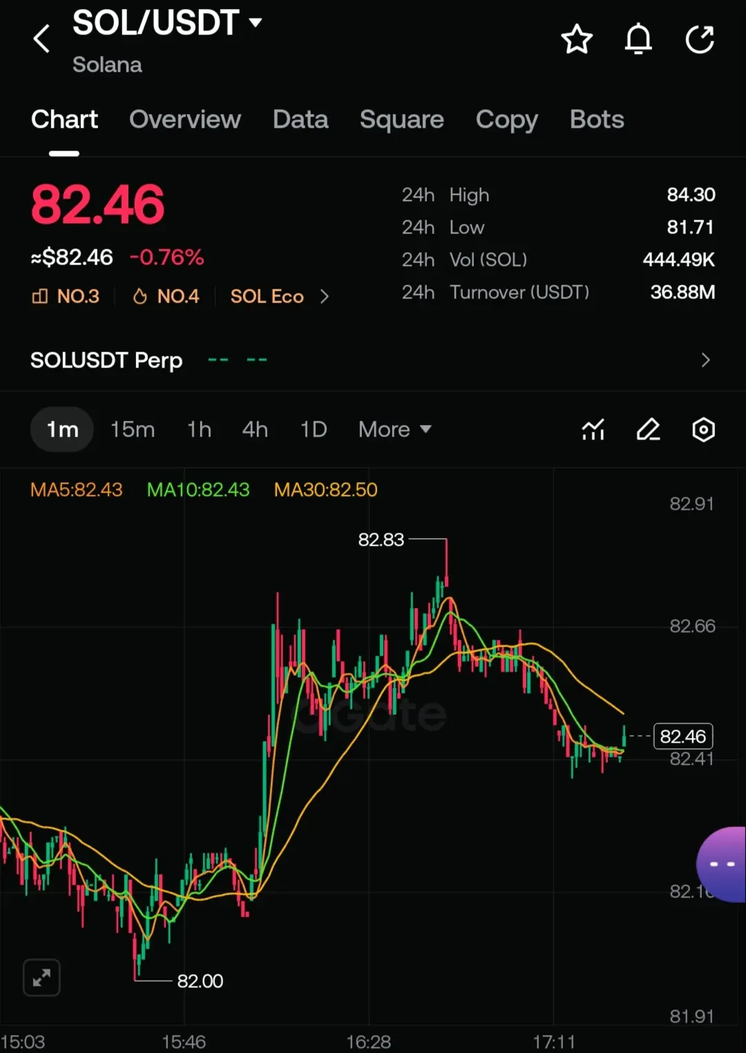Tap the 24h High value 84.30

click(691, 195)
